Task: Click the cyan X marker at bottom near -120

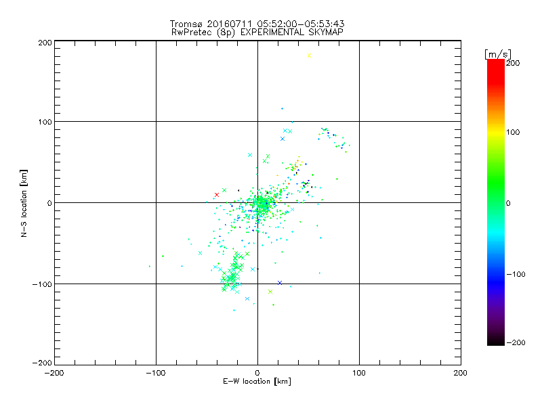Action: pyautogui.click(x=247, y=298)
